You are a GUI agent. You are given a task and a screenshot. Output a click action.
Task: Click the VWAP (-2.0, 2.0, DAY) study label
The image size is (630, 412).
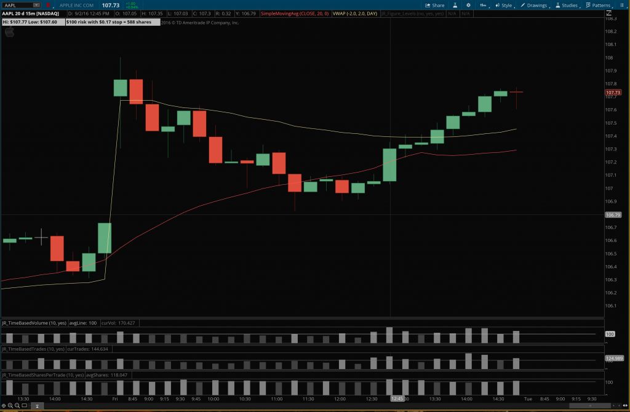[x=355, y=14]
